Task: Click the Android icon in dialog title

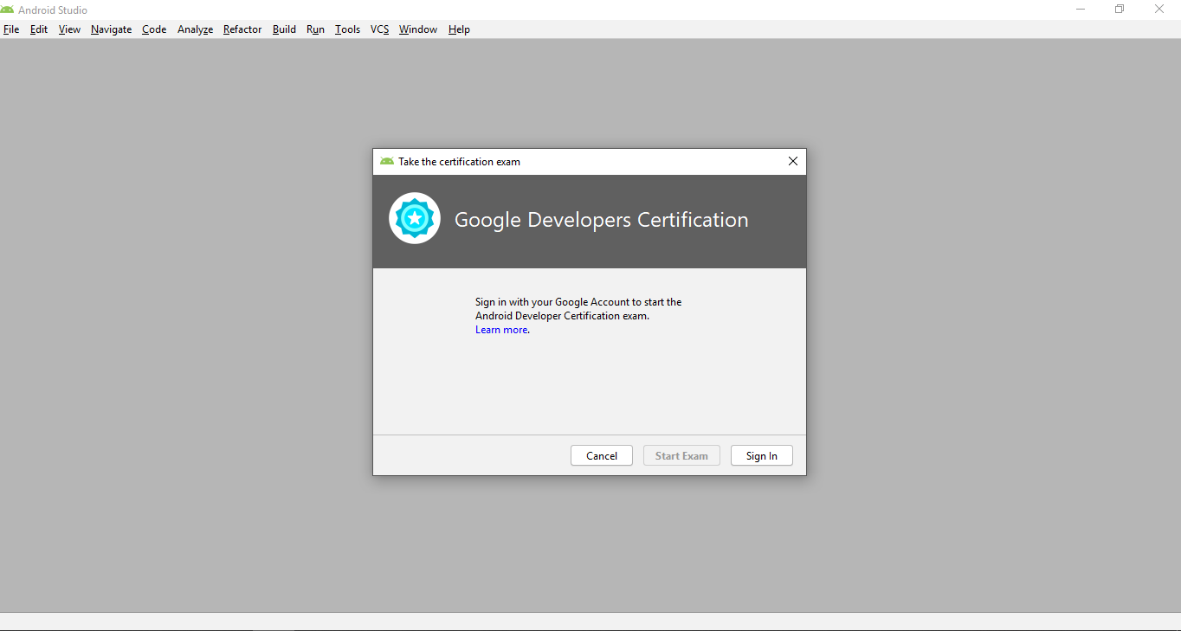Action: 387,161
